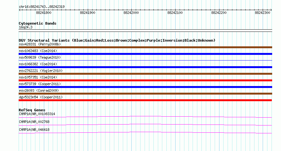Click the magenta CHMP1A NM_002768 transcript line
281x151 pixels.
(x=145, y=125)
